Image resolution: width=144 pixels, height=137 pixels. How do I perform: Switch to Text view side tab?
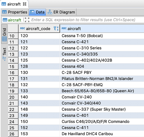[4, 54]
